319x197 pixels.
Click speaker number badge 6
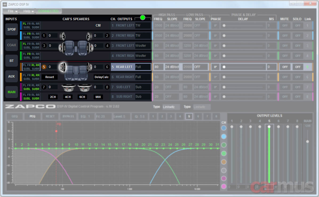(x=107, y=67)
